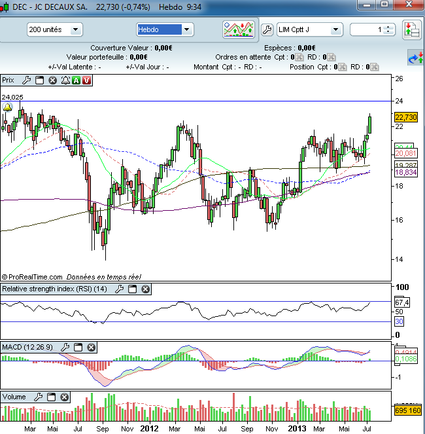Click wrench icon beside LIM Cptt J
Screen dimensions: 425x434
(267, 29)
